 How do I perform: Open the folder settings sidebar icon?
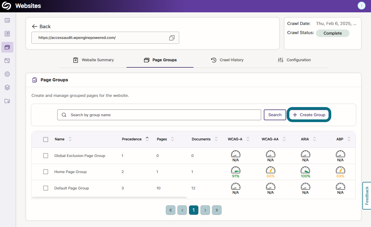[x=7, y=101]
